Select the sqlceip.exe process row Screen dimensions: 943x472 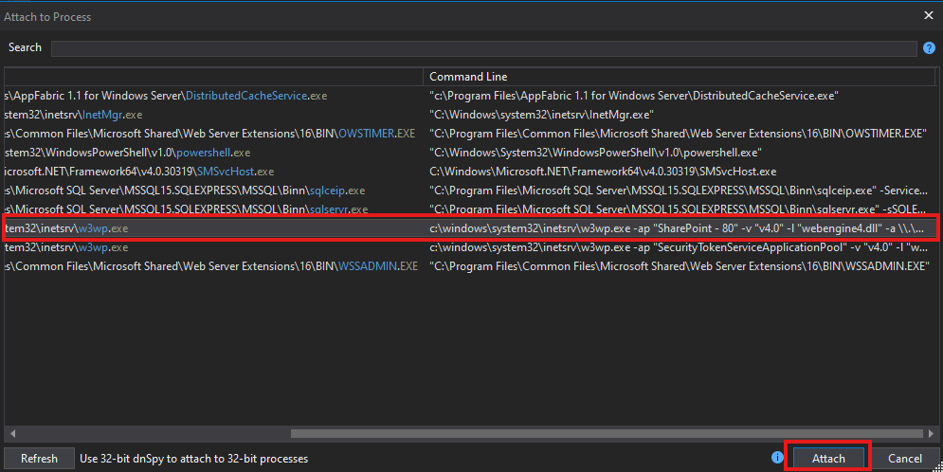(470, 190)
